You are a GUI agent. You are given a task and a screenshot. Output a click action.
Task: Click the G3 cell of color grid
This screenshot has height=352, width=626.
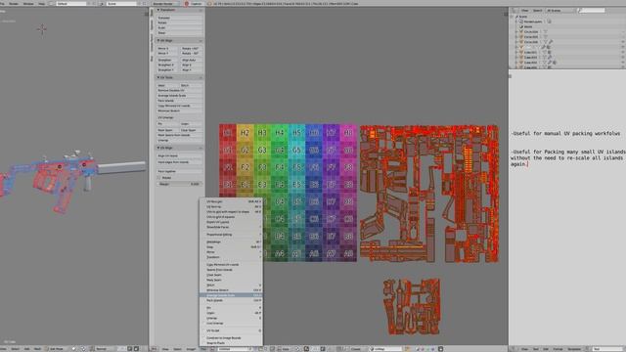pyautogui.click(x=262, y=150)
